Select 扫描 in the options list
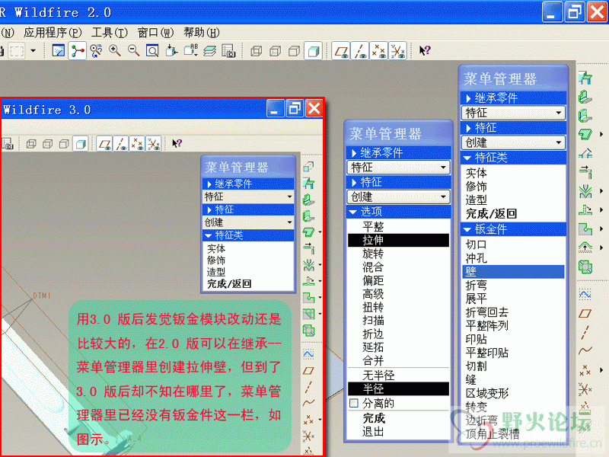609x457 pixels. (373, 321)
